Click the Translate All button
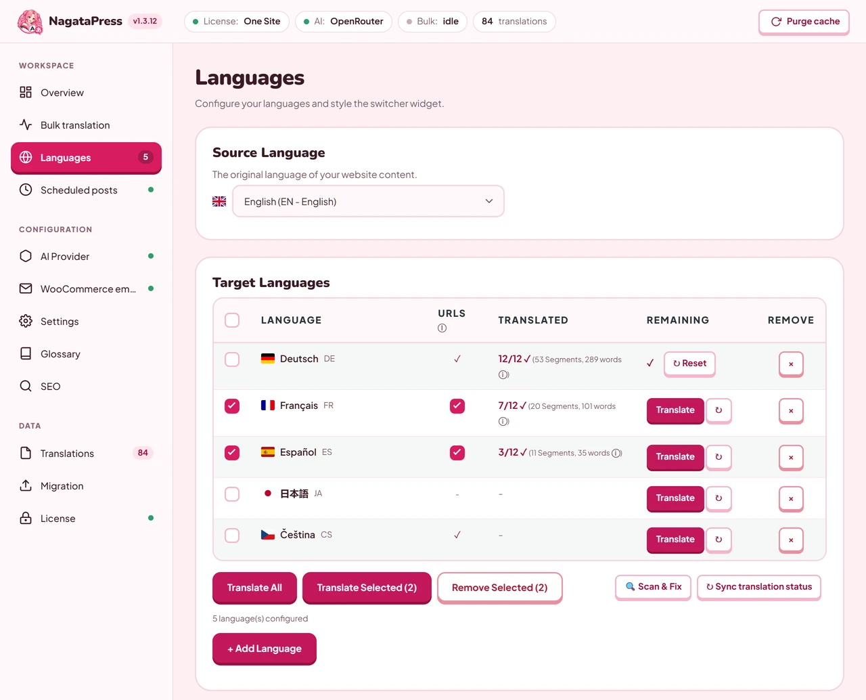Image resolution: width=866 pixels, height=700 pixels. pos(254,588)
